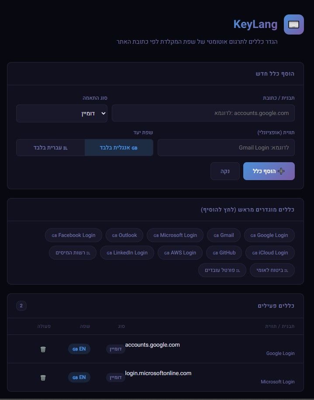Add the Facebook Login preset rule
This screenshot has width=314, height=400.
[x=73, y=235]
